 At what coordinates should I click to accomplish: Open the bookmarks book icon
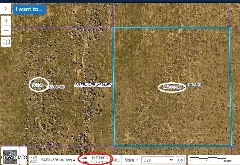6,42
